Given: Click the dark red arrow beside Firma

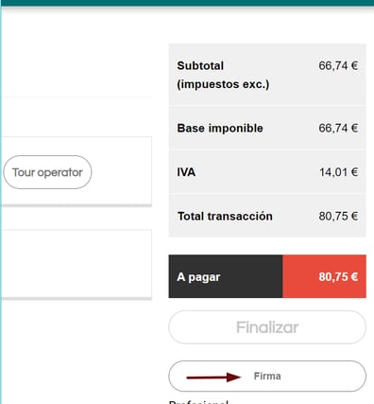Looking at the screenshot, I should 213,377.
